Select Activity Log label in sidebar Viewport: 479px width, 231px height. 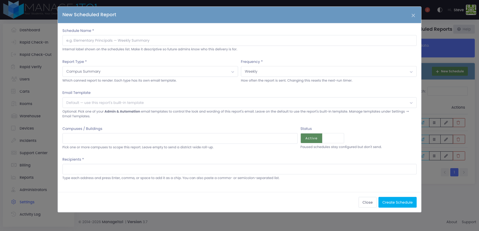pos(30,214)
